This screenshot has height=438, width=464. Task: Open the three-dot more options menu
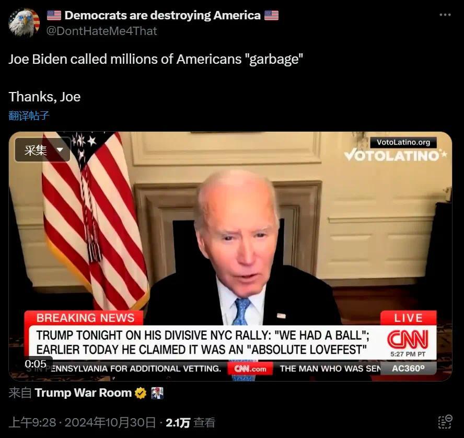[x=445, y=15]
